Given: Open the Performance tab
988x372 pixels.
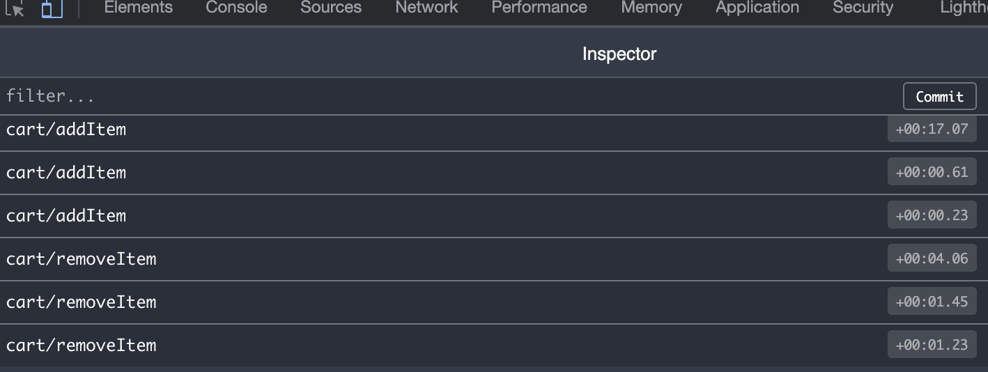Looking at the screenshot, I should coord(539,8).
